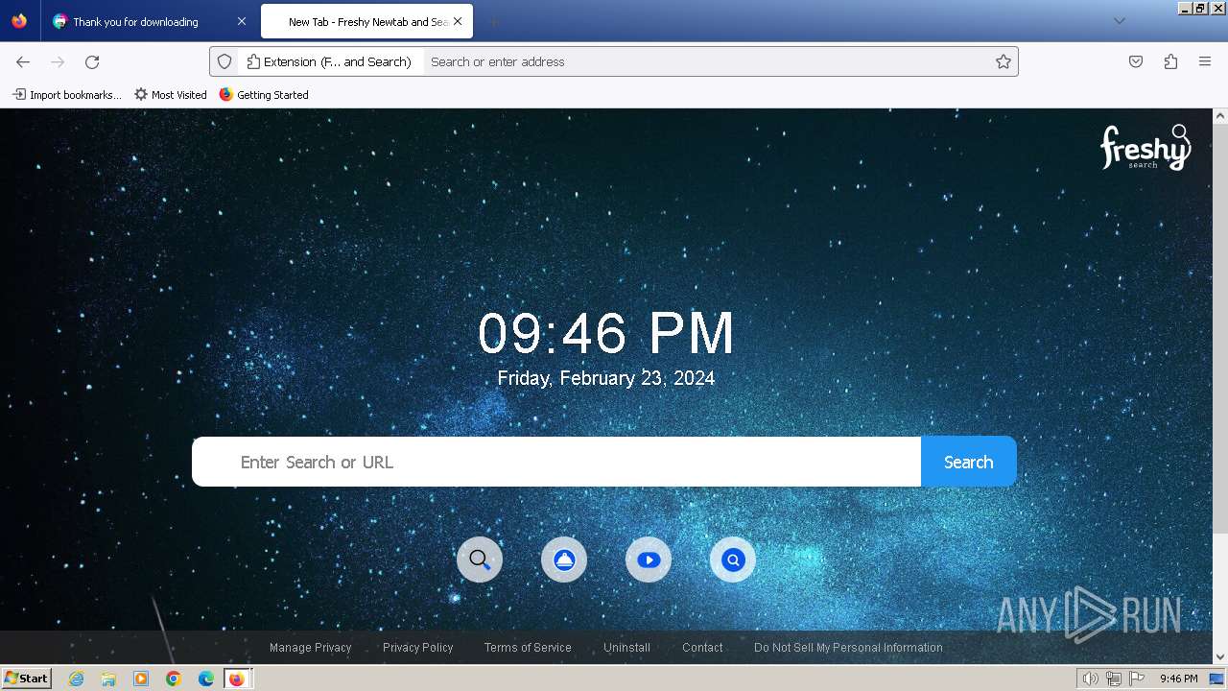The width and height of the screenshot is (1228, 691).
Task: Click the 09:46 PM clock display
Action: [606, 333]
